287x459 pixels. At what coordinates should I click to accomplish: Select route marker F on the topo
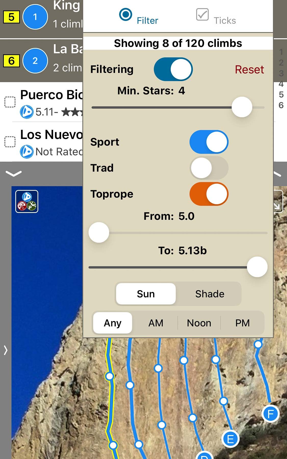(270, 414)
